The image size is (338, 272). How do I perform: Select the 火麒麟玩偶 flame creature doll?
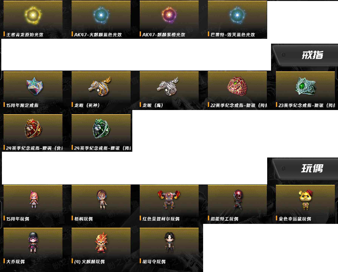(x=101, y=242)
